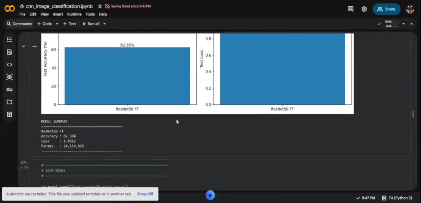Open Code snippets sidebar
The height and width of the screenshot is (203, 421).
[9, 65]
